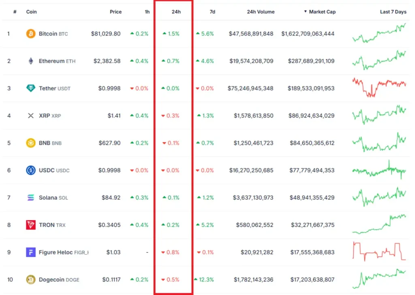Click the Solana logo icon
Image resolution: width=415 pixels, height=295 pixels.
point(31,198)
